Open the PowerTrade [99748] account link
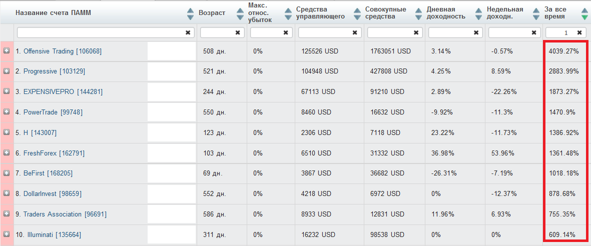The image size is (591, 246). (x=53, y=112)
